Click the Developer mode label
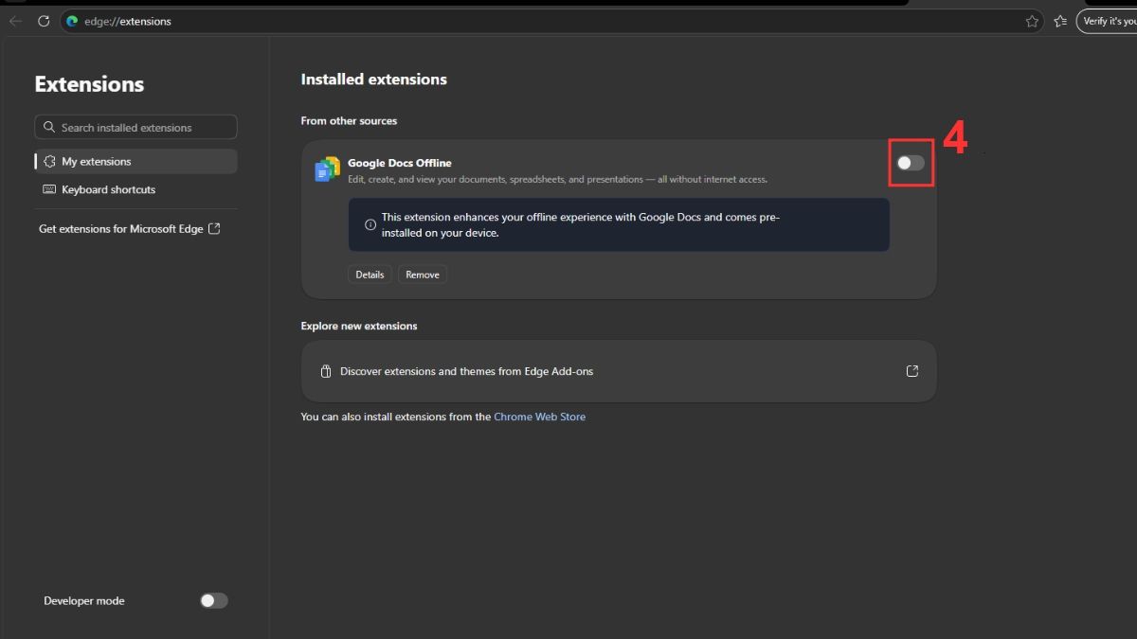The height and width of the screenshot is (639, 1137). click(84, 600)
